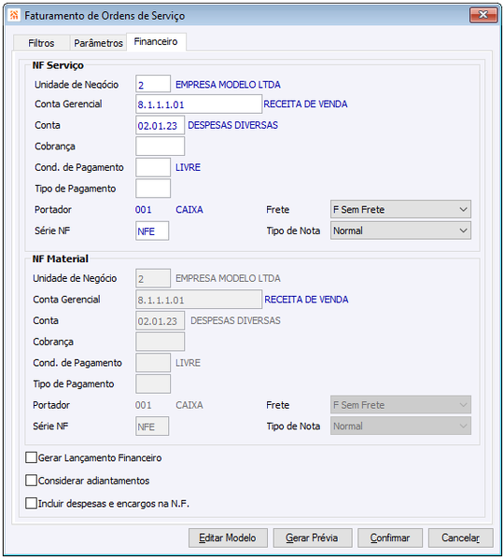Click the application icon in title bar

pyautogui.click(x=14, y=15)
